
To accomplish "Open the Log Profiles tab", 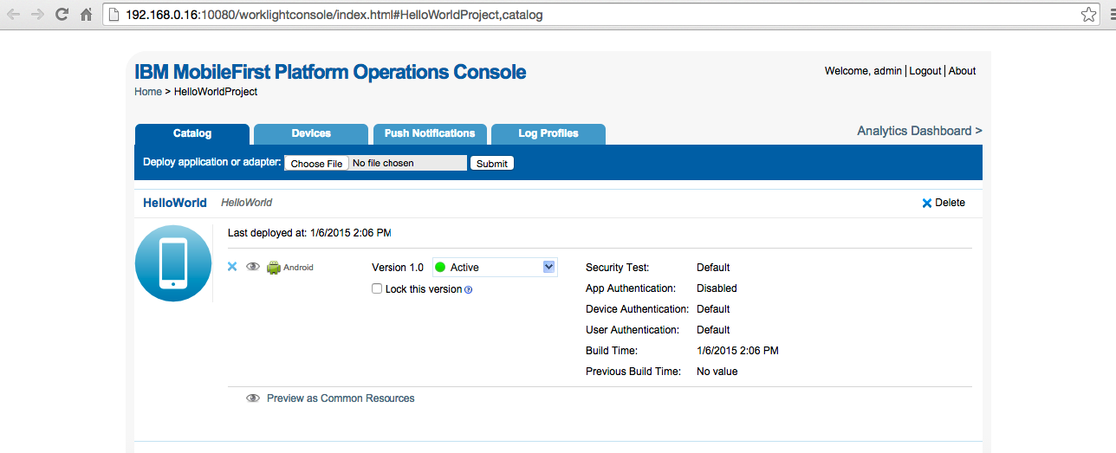I will 548,133.
